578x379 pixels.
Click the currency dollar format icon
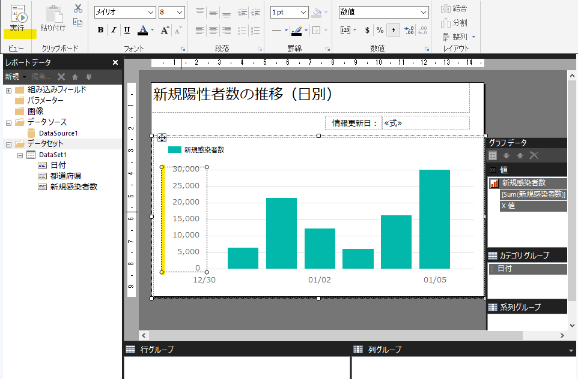coord(367,30)
